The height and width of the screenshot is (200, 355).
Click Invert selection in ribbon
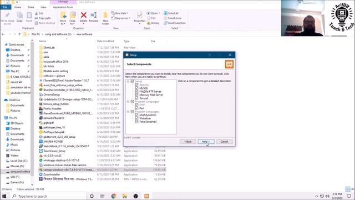(175, 23)
